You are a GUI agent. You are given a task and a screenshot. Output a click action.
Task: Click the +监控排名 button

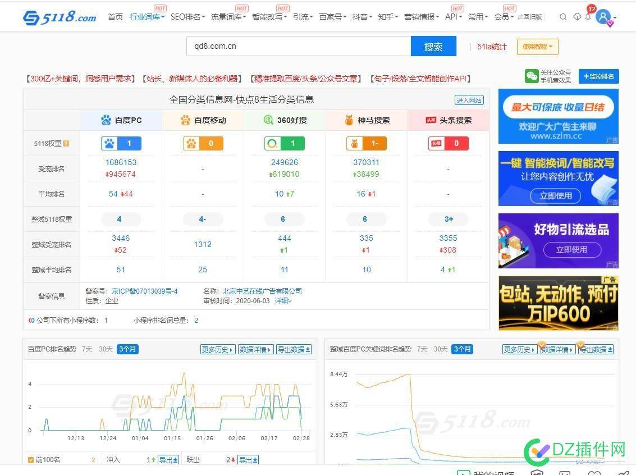(599, 76)
